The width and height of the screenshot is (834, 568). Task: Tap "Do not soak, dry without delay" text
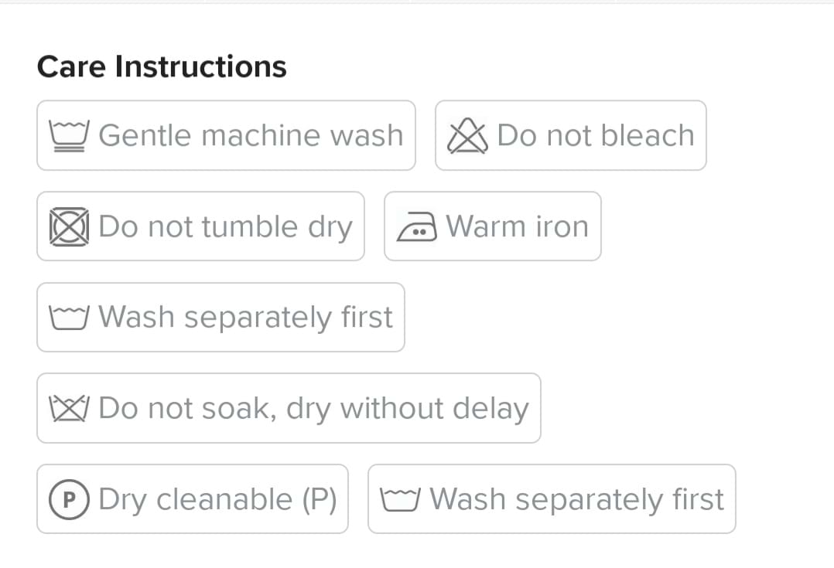click(x=313, y=408)
